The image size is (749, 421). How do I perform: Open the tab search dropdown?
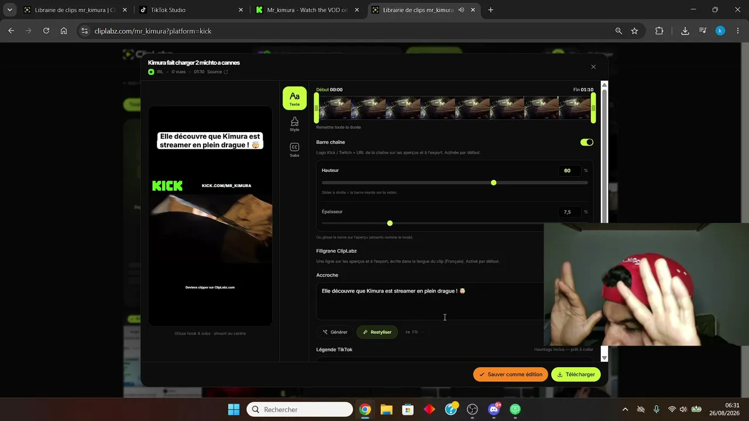click(x=9, y=10)
